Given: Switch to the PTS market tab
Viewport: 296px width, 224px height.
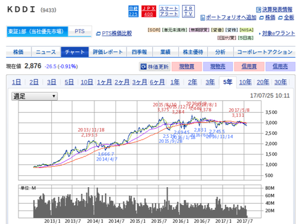Looking at the screenshot, I should [80, 31].
